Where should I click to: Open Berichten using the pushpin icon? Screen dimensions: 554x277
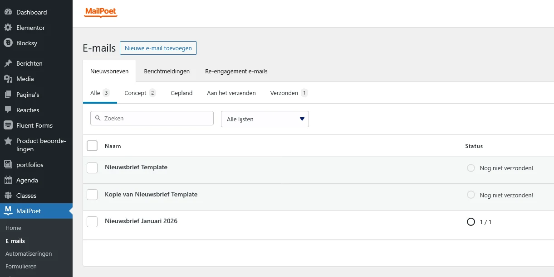coord(8,63)
